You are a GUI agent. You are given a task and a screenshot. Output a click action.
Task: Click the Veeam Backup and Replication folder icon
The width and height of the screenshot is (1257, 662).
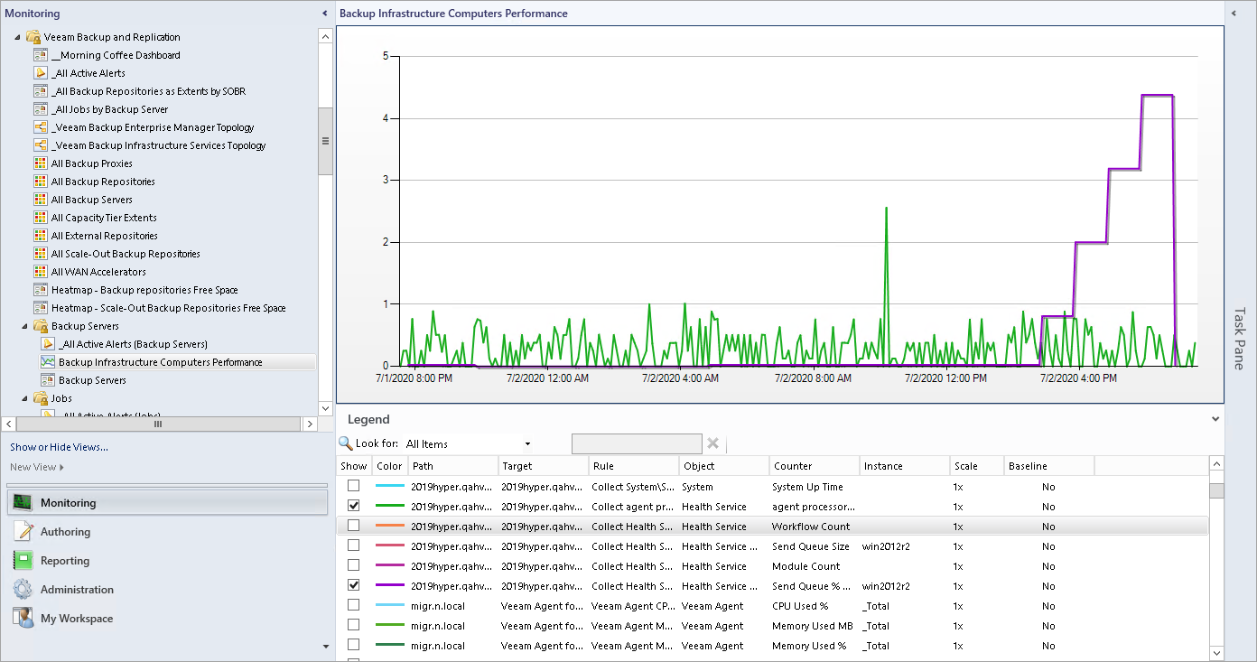(x=33, y=37)
